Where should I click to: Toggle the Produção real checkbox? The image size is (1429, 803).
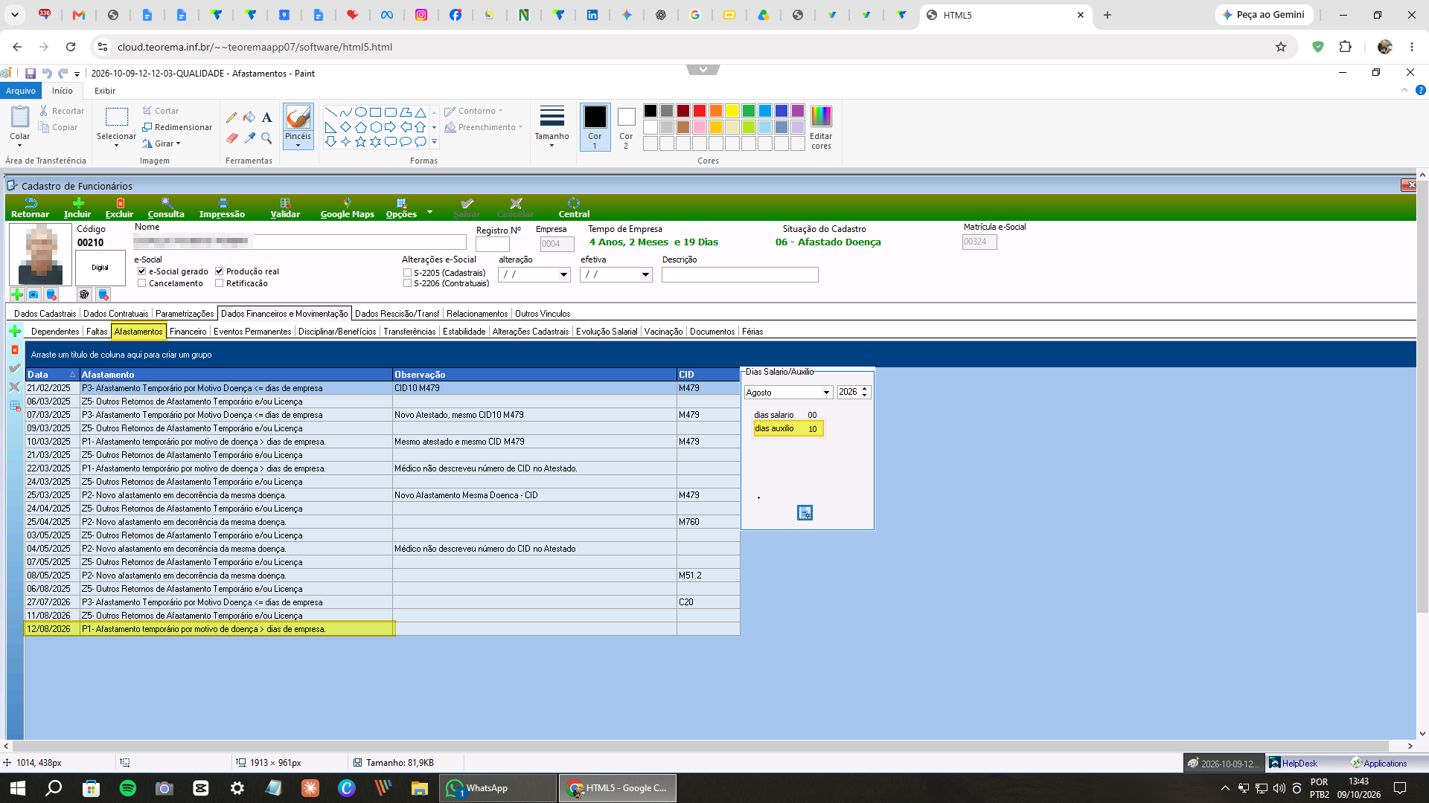(x=219, y=271)
